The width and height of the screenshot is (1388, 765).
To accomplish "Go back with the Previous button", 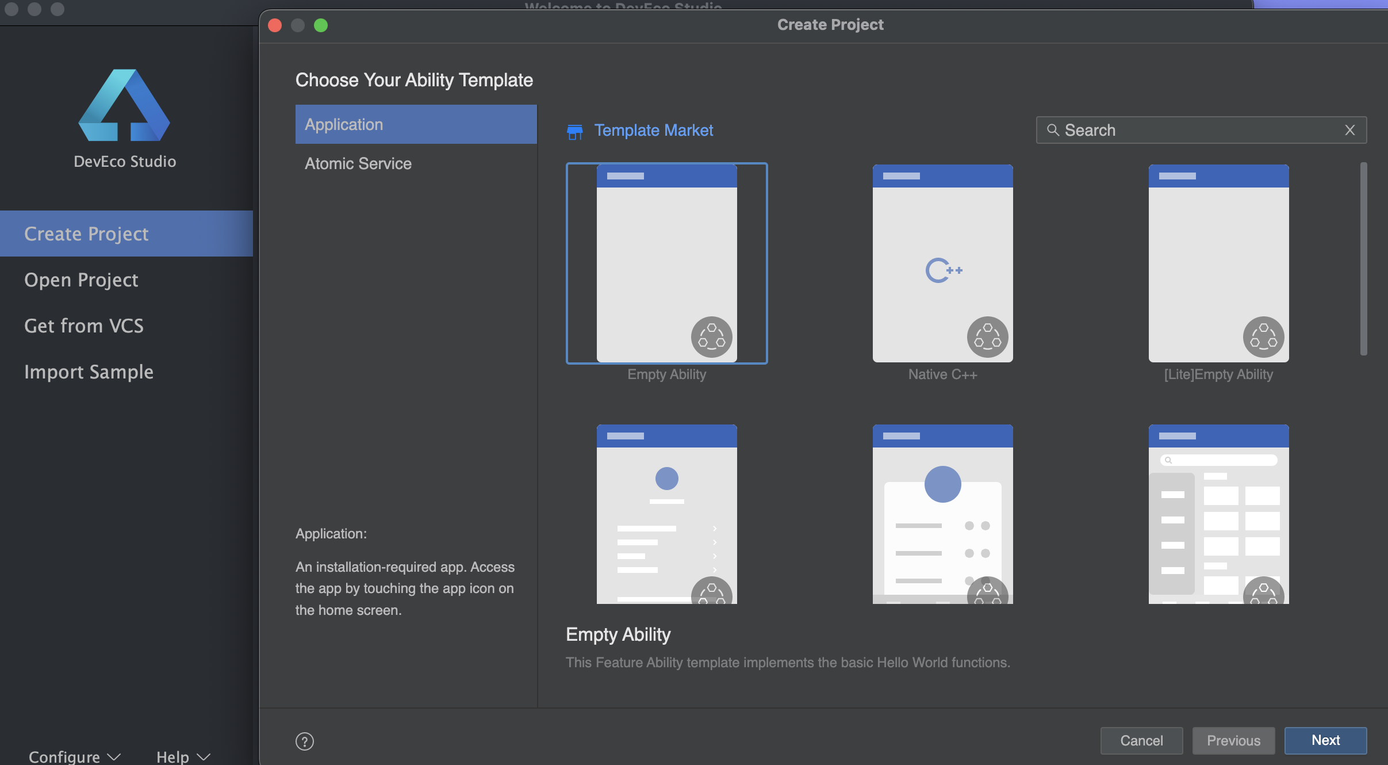I will (1233, 740).
